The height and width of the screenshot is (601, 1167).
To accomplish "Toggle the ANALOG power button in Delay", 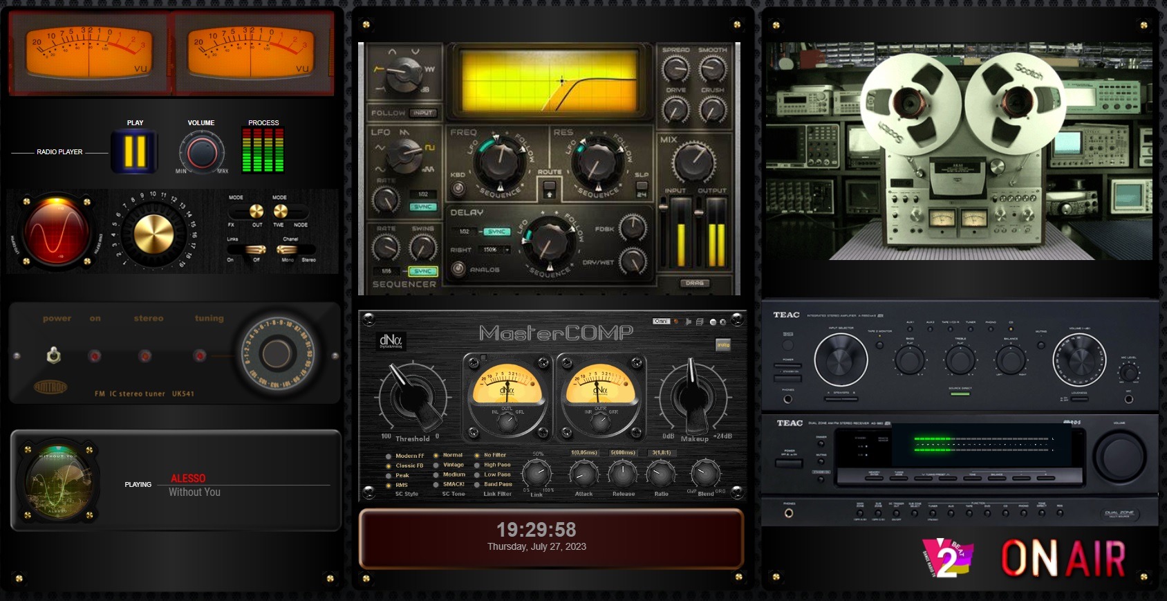I will pyautogui.click(x=458, y=269).
